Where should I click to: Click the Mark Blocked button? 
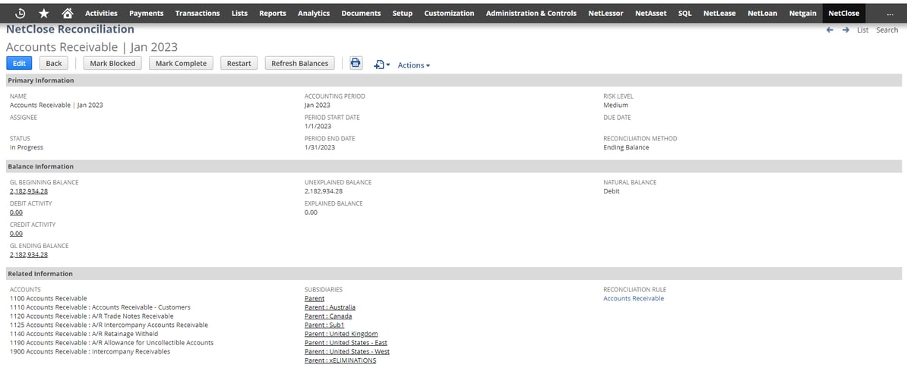click(x=112, y=64)
